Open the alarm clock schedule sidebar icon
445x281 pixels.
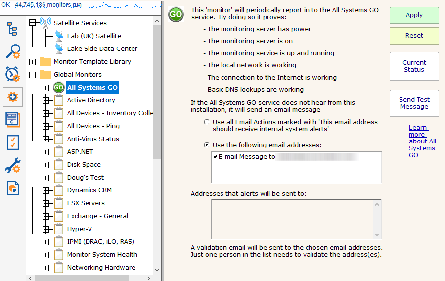tap(12, 74)
